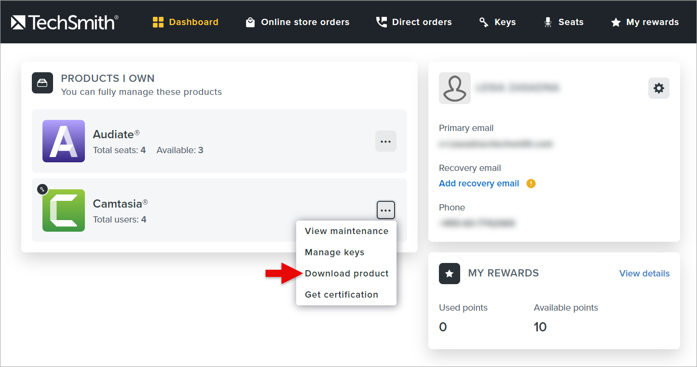697x367 pixels.
Task: Open the options menu for Audiate
Action: (x=385, y=141)
